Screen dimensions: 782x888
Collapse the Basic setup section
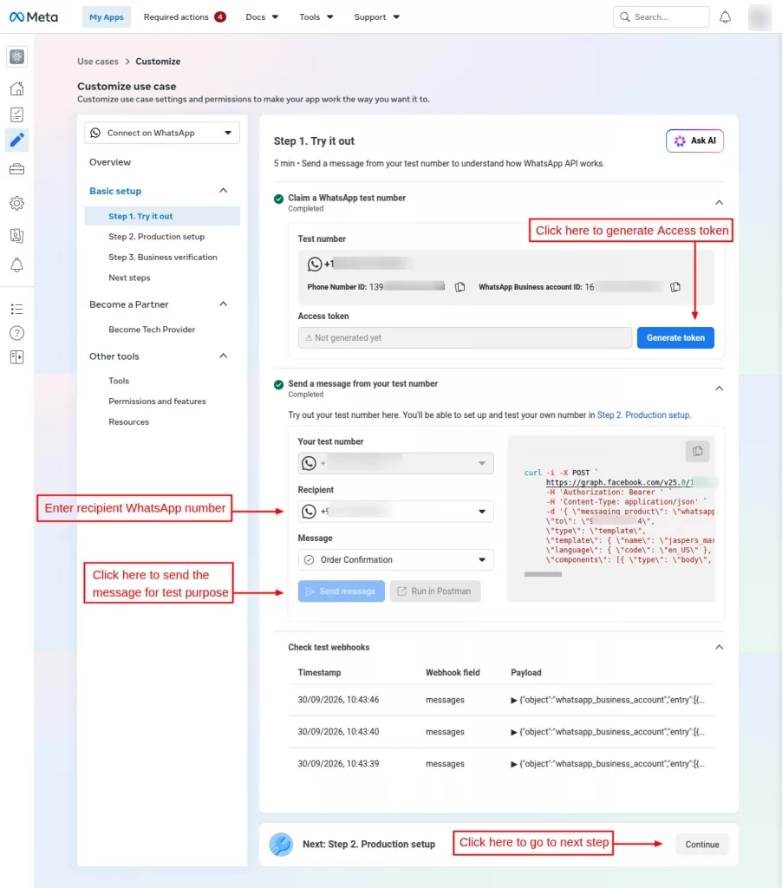point(223,191)
